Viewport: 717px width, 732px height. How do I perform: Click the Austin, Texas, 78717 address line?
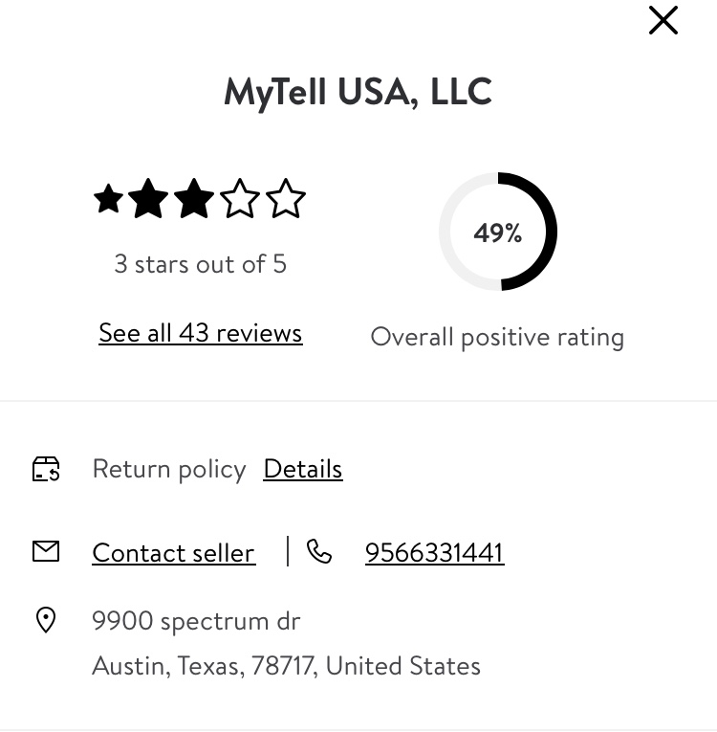286,666
